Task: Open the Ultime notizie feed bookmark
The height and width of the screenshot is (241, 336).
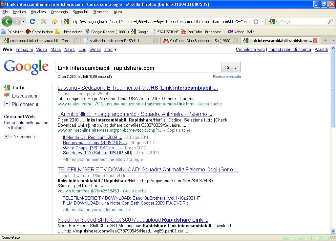Action: 69,32
